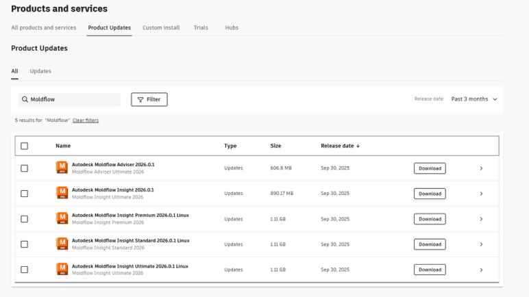The image size is (529, 297).
Task: Click the Release date sort arrow
Action: click(x=358, y=146)
